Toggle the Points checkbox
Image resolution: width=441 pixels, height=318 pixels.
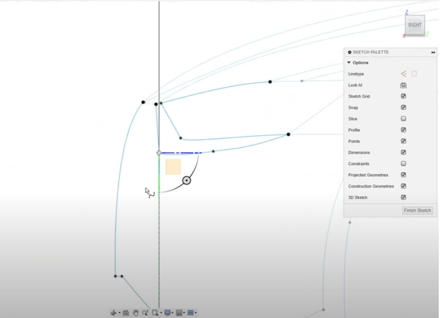pos(403,141)
